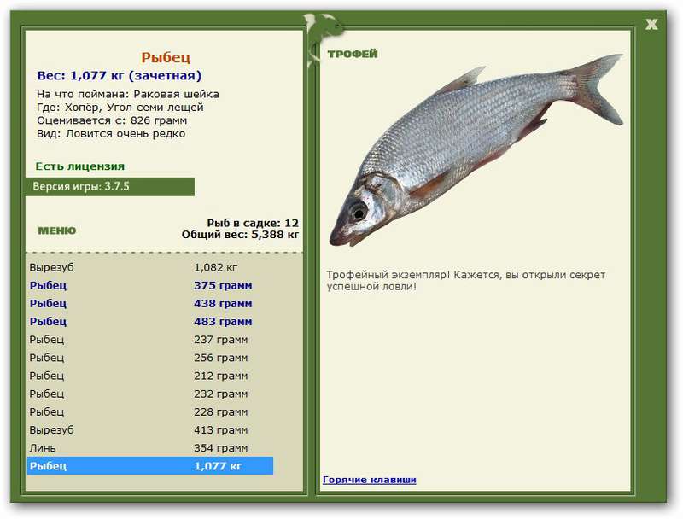Click the Вид: Ловится очень редко line
683x519 pixels.
tap(111, 134)
